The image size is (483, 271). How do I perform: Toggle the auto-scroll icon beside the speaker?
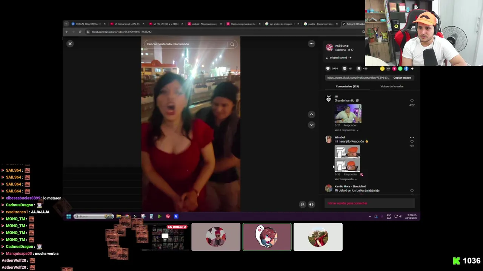(x=302, y=204)
